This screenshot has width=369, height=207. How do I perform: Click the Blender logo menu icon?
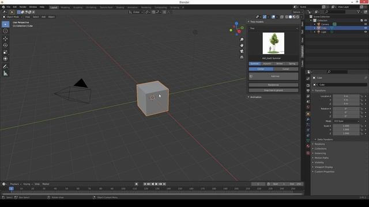coord(3,7)
